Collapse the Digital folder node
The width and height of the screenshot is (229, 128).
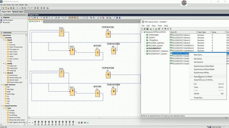4,40
